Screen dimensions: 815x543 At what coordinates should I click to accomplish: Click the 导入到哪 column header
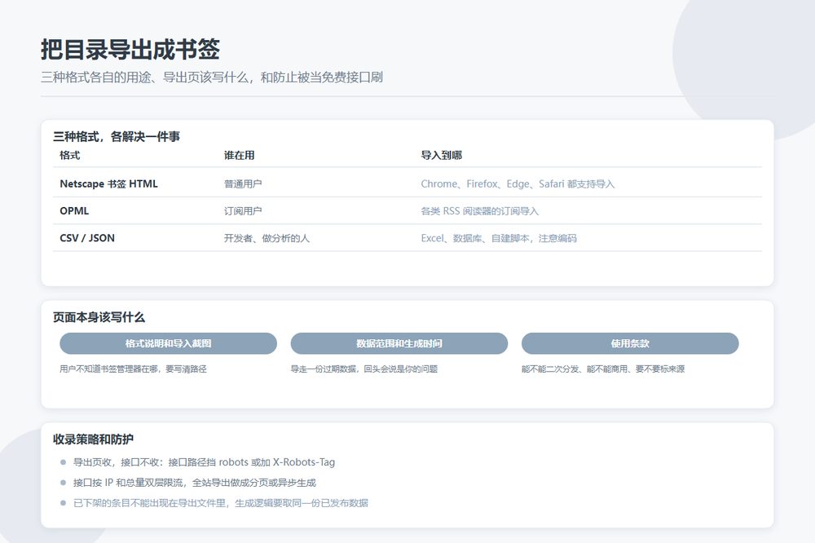441,155
